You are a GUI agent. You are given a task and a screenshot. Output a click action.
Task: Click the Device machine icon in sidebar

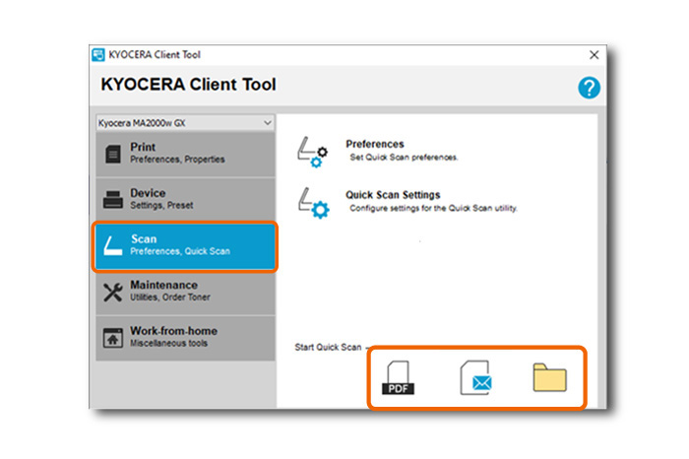tap(112, 199)
